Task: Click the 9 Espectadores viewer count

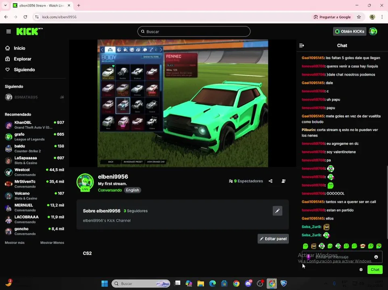Action: pos(246,181)
